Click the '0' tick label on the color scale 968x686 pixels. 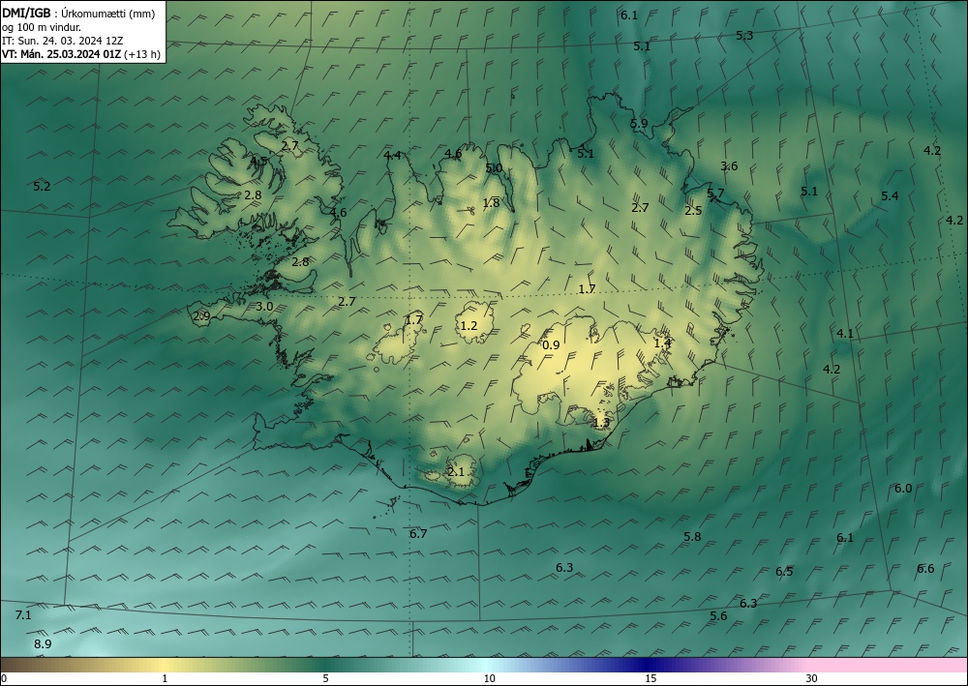point(4,678)
